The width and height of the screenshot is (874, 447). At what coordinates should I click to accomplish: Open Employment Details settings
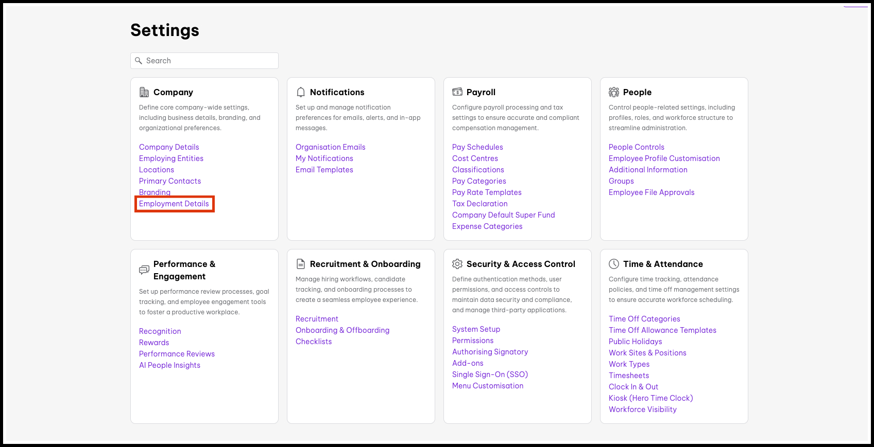pos(174,204)
